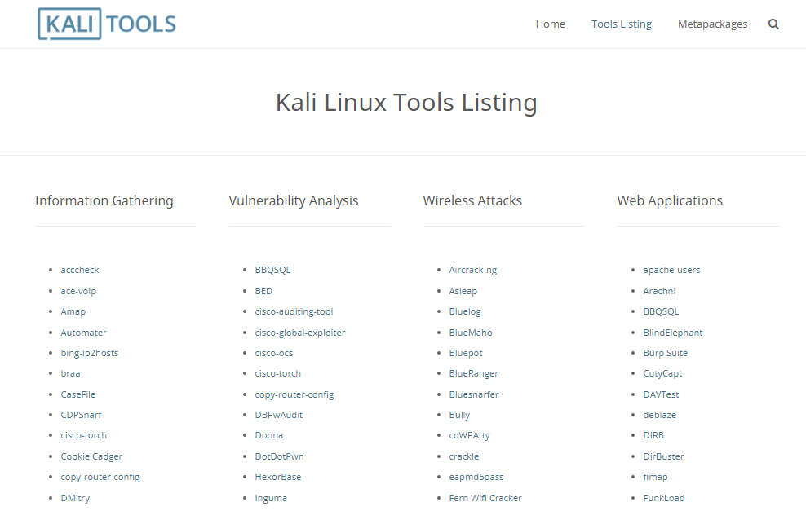Image resolution: width=806 pixels, height=511 pixels.
Task: Open the Automater tool link
Action: [x=83, y=332]
